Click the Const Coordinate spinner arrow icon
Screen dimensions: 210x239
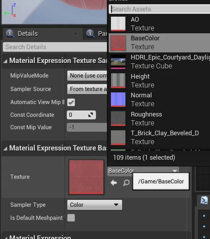[91, 115]
